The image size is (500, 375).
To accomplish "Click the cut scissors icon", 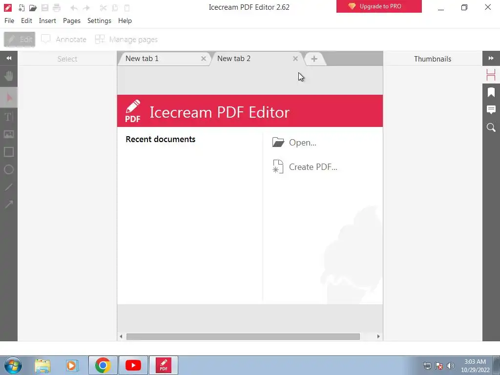I will 103,8.
